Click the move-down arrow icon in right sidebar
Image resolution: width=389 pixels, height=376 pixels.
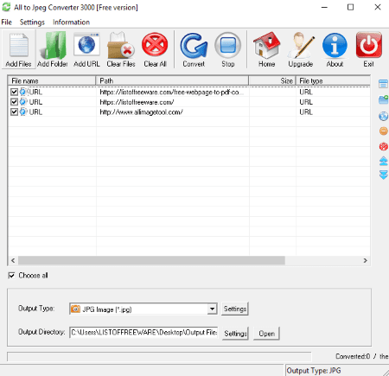pyautogui.click(x=384, y=175)
